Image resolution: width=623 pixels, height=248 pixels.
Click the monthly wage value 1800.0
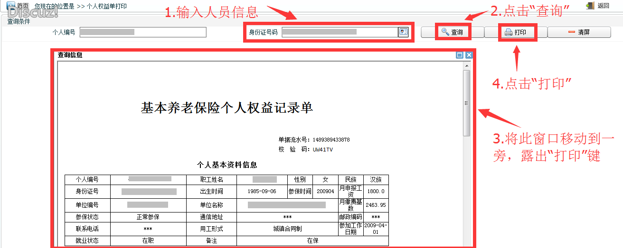pyautogui.click(x=376, y=191)
